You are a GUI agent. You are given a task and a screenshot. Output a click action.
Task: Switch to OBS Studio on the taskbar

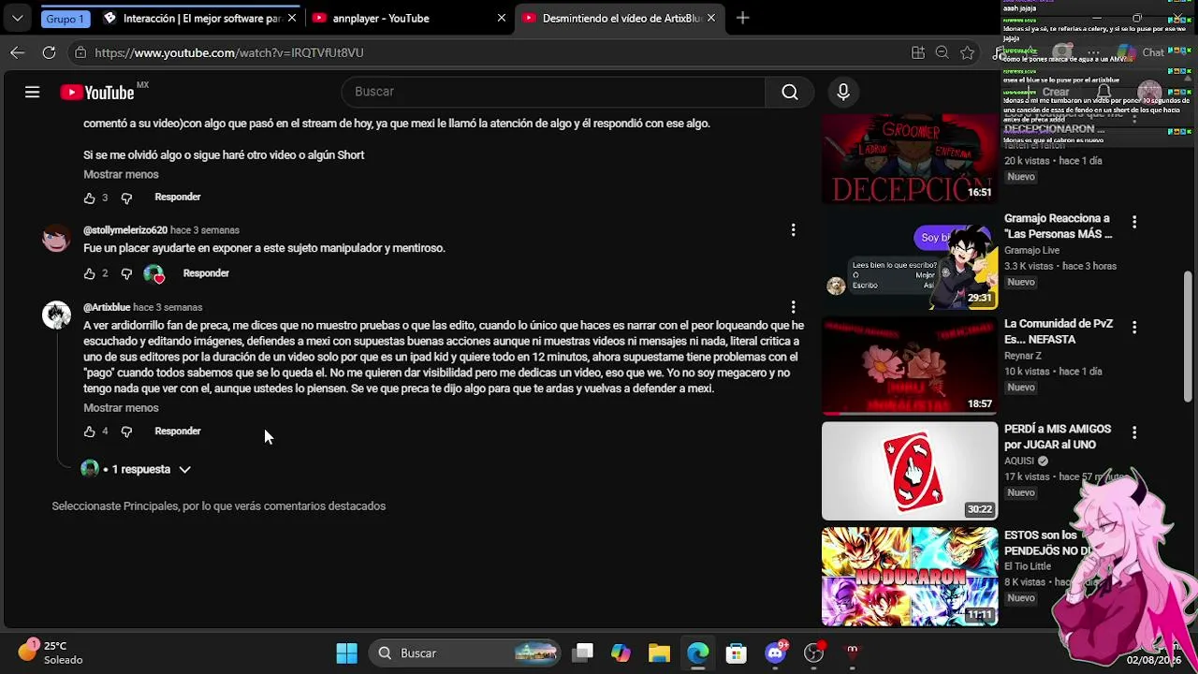814,652
